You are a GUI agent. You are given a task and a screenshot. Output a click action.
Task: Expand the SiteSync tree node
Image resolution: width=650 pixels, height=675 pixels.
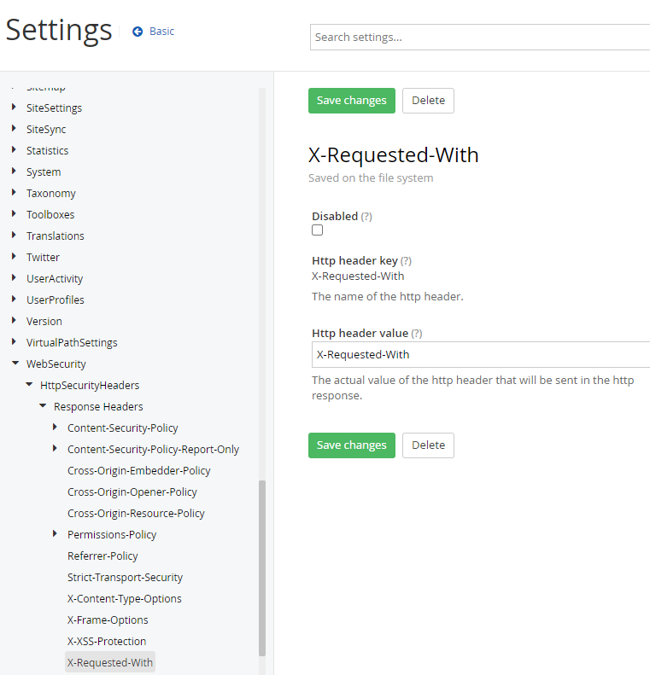[14, 128]
